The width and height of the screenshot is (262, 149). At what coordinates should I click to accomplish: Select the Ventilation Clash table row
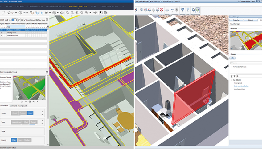click(12, 35)
